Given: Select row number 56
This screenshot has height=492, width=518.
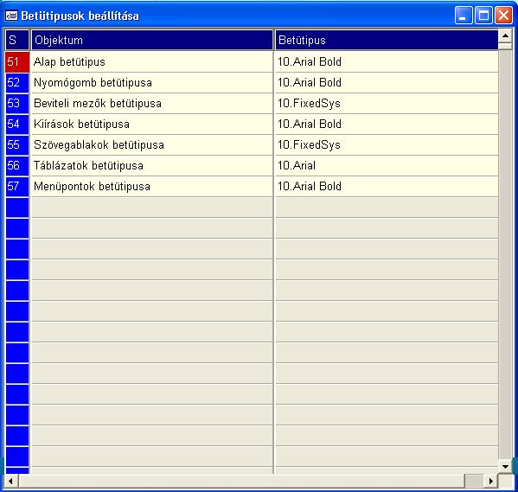Looking at the screenshot, I should point(17,165).
